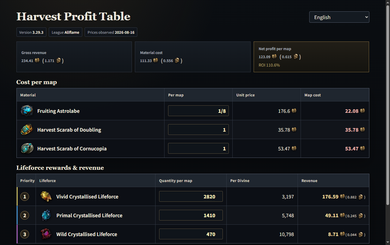Click the Primal Crystallised Lifeforce icon
The image size is (390, 245).
(x=46, y=215)
